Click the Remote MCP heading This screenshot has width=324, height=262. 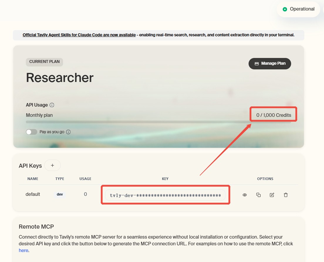36,227
